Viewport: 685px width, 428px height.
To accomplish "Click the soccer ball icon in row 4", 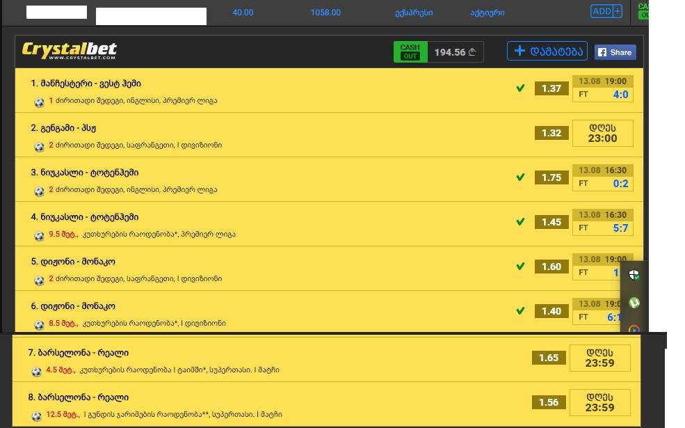I will pos(40,236).
